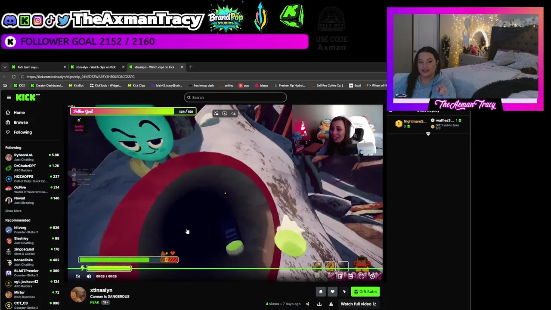Screen dimensions: 551x310
Task: Open Slashley recommended channel
Action: pyautogui.click(x=32, y=240)
